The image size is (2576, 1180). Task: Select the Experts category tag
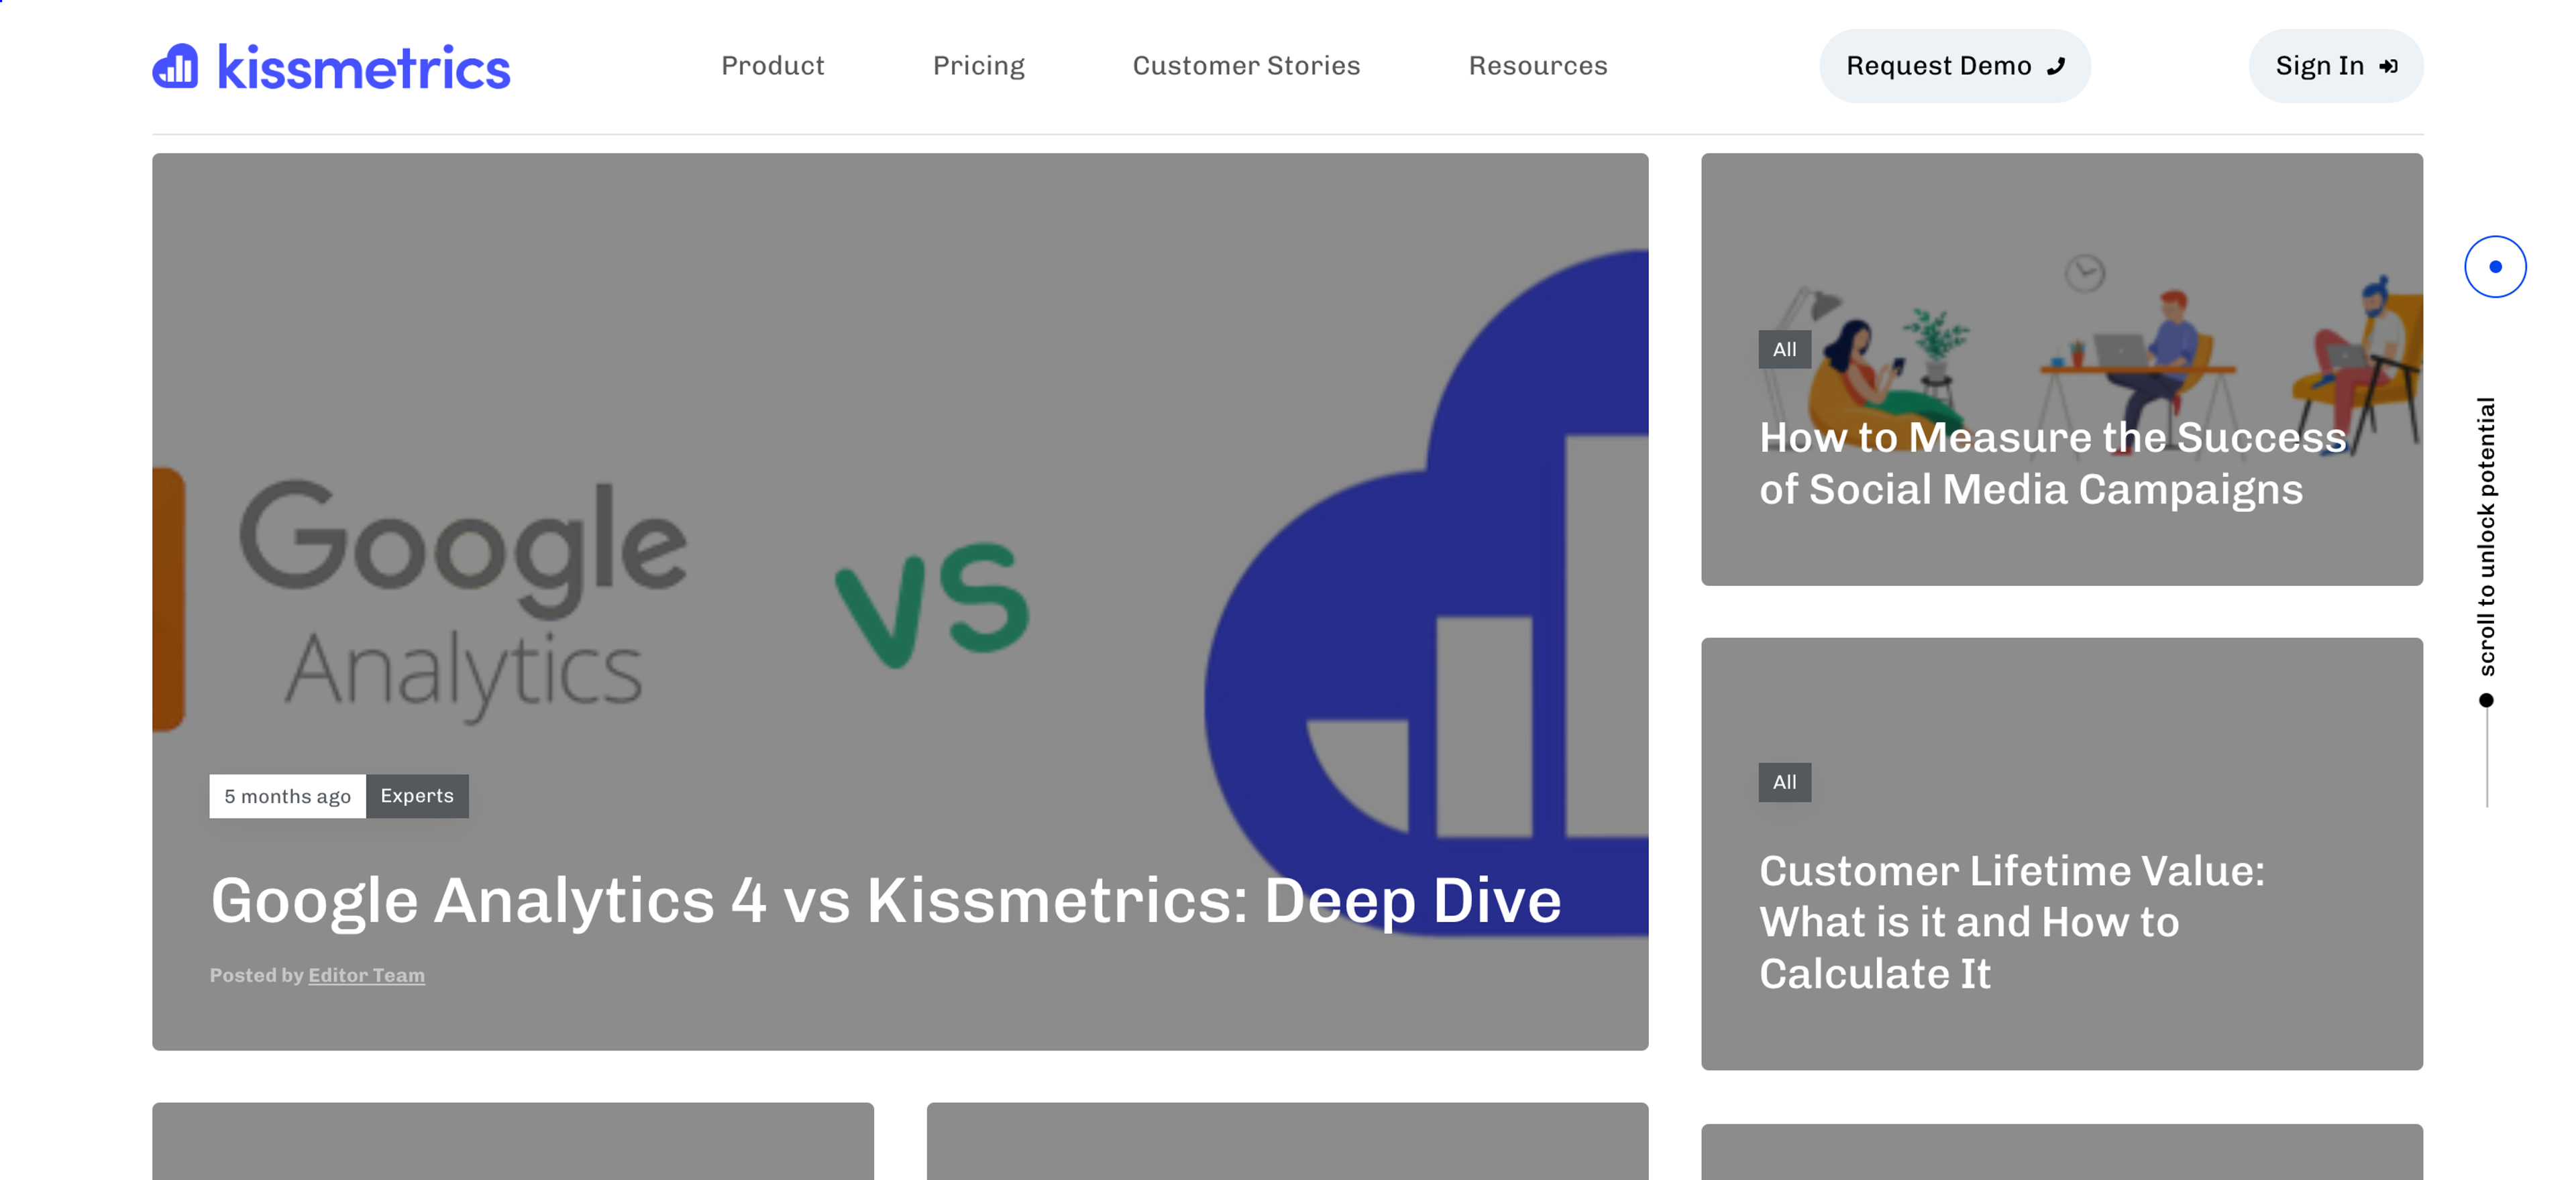(417, 795)
